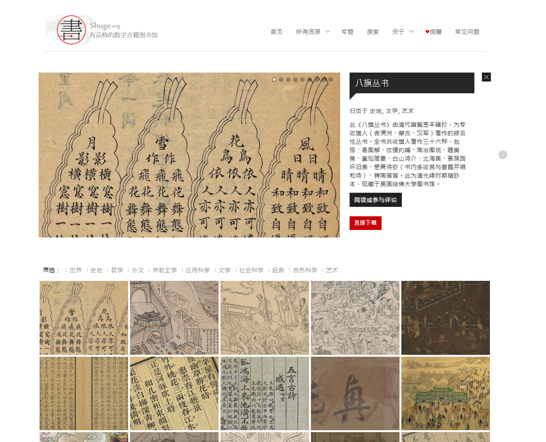Click the 八旗丛书 description paragraph
Image resolution: width=546 pixels, height=442 pixels.
tap(408, 154)
